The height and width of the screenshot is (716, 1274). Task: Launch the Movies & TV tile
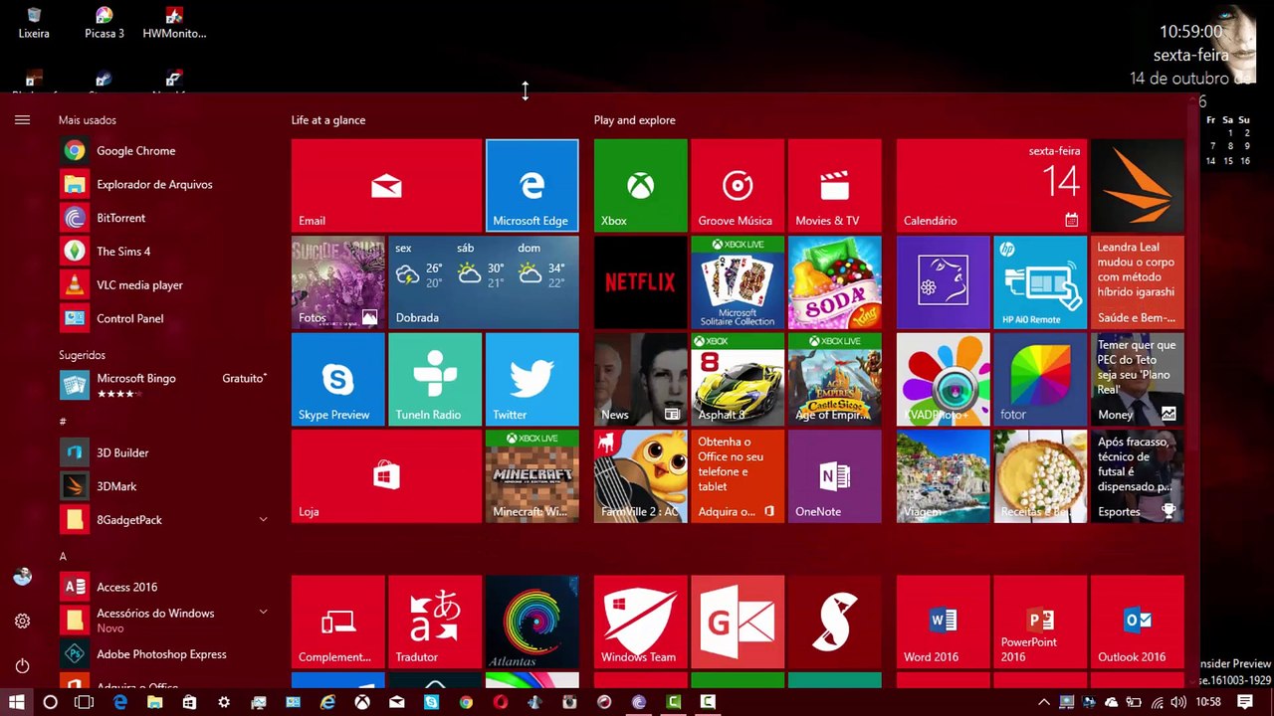(835, 185)
